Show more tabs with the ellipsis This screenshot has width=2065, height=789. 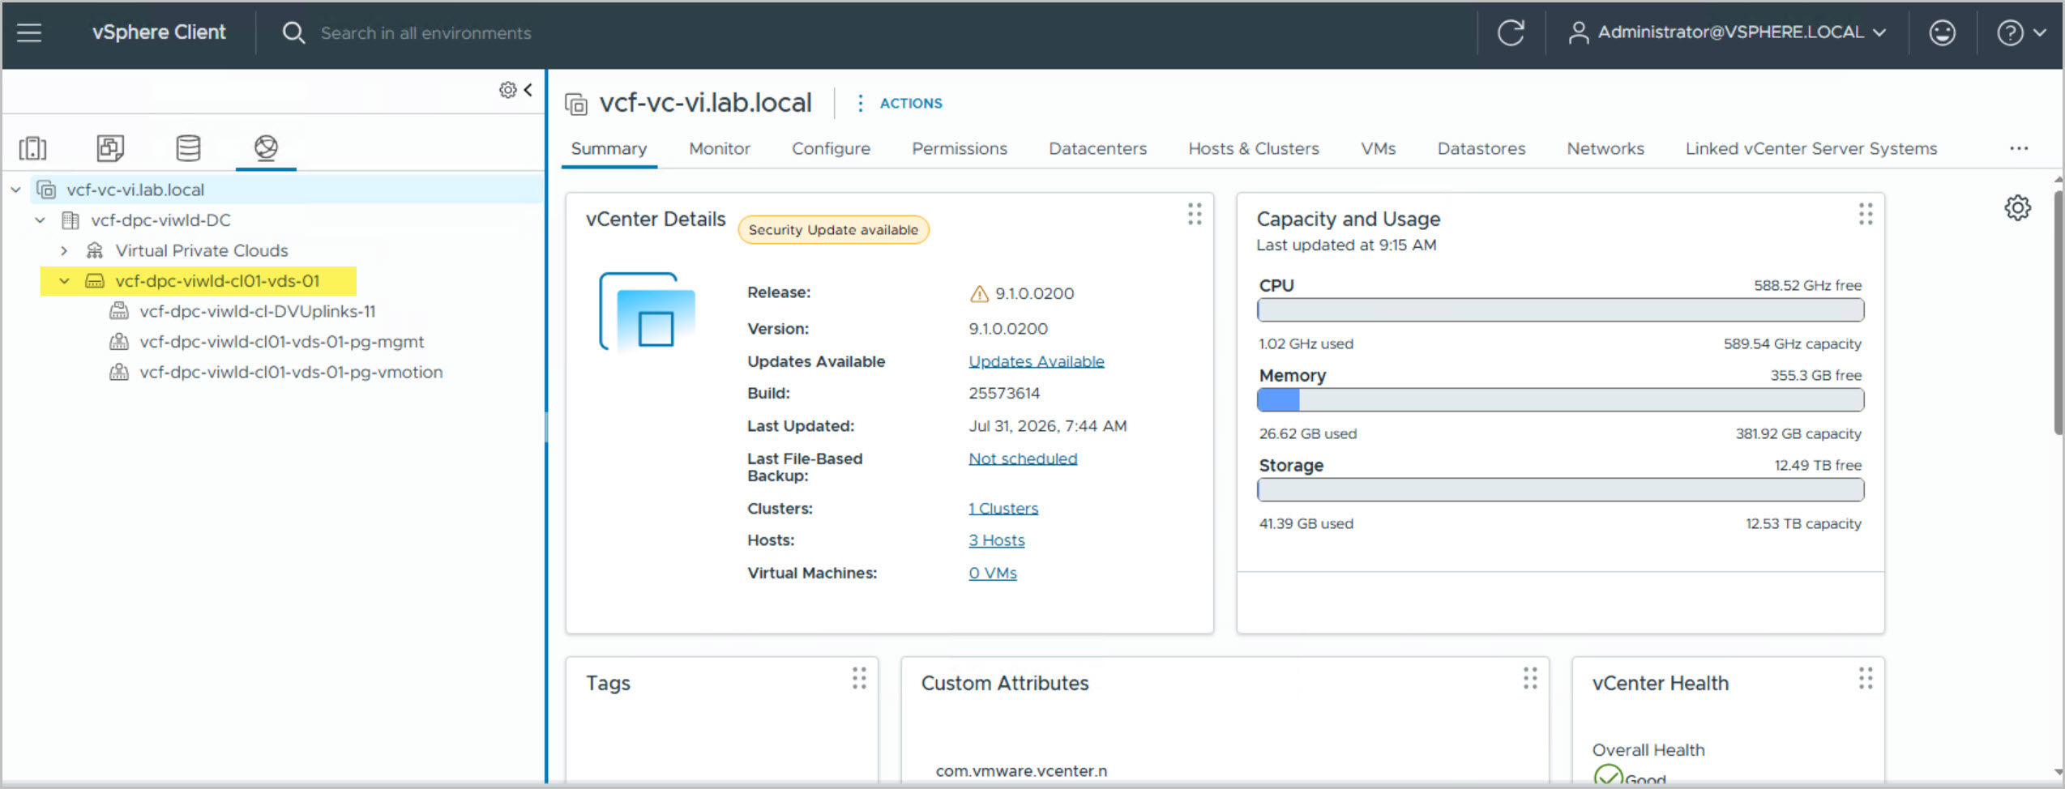(2018, 148)
